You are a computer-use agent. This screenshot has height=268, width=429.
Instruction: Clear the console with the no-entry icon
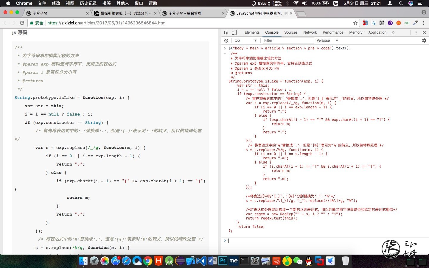[x=226, y=40]
